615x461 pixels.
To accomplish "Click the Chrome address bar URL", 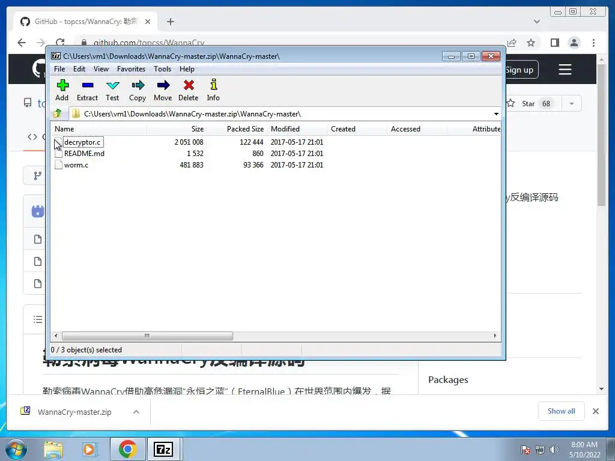I will [149, 43].
